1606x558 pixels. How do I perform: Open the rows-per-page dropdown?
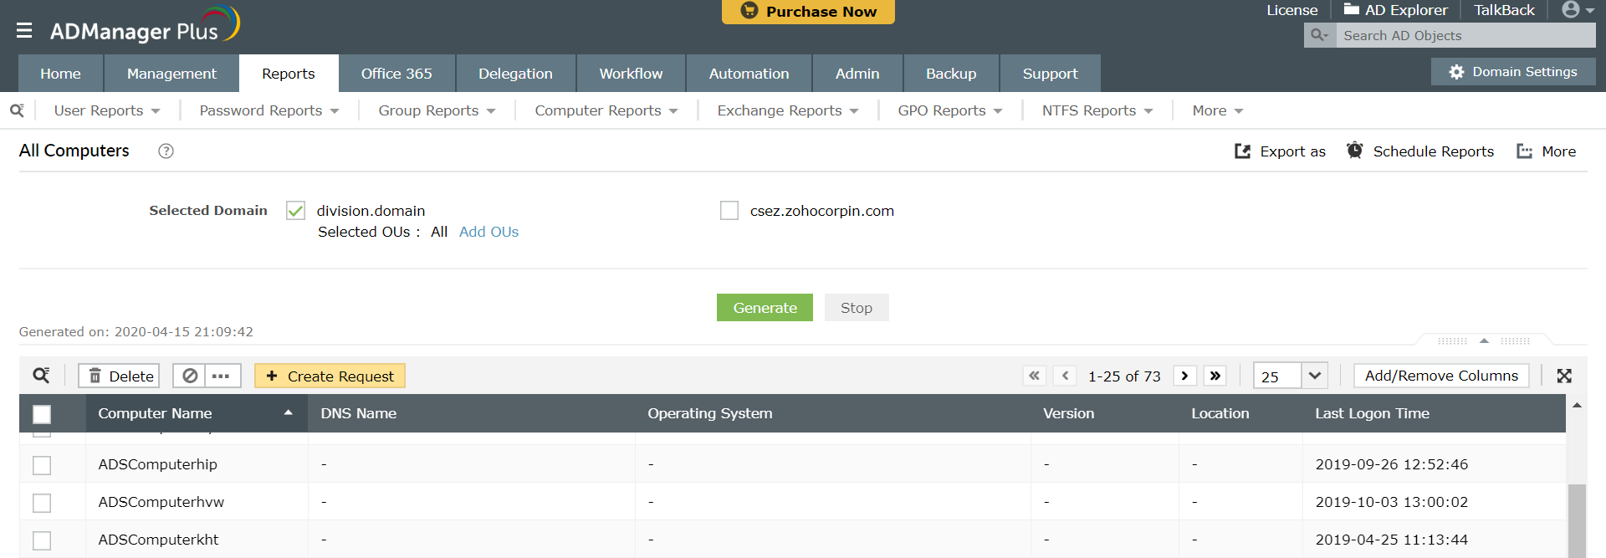pyautogui.click(x=1314, y=376)
